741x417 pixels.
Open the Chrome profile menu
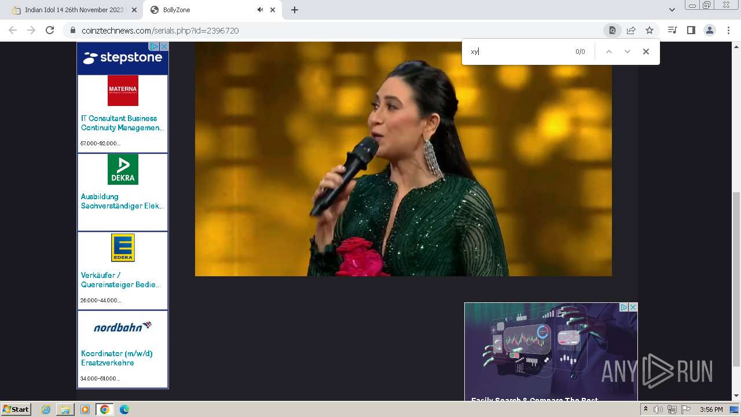click(x=709, y=30)
